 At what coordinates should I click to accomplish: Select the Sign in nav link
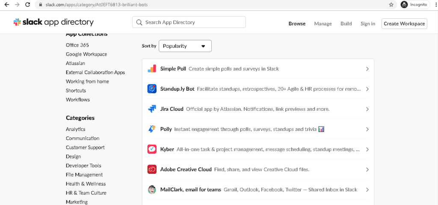click(x=368, y=24)
